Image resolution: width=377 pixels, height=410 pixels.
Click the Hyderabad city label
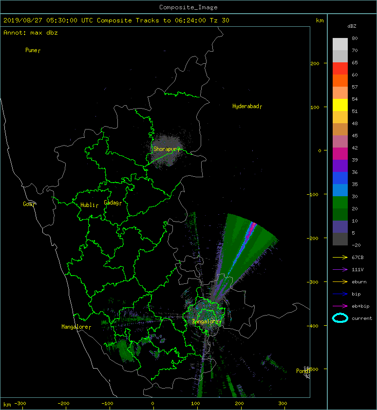point(245,106)
